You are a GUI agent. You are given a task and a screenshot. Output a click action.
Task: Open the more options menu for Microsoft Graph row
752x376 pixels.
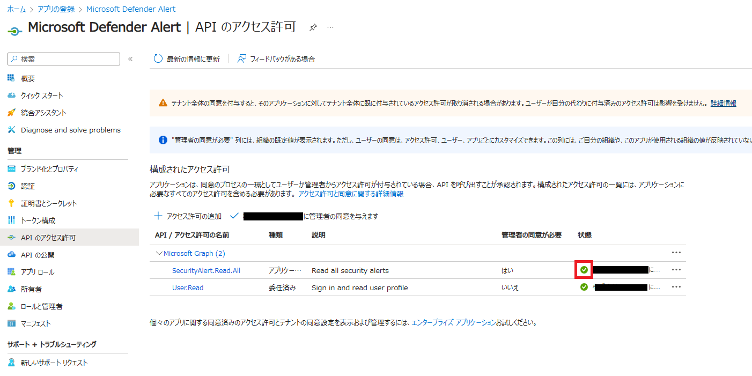676,253
